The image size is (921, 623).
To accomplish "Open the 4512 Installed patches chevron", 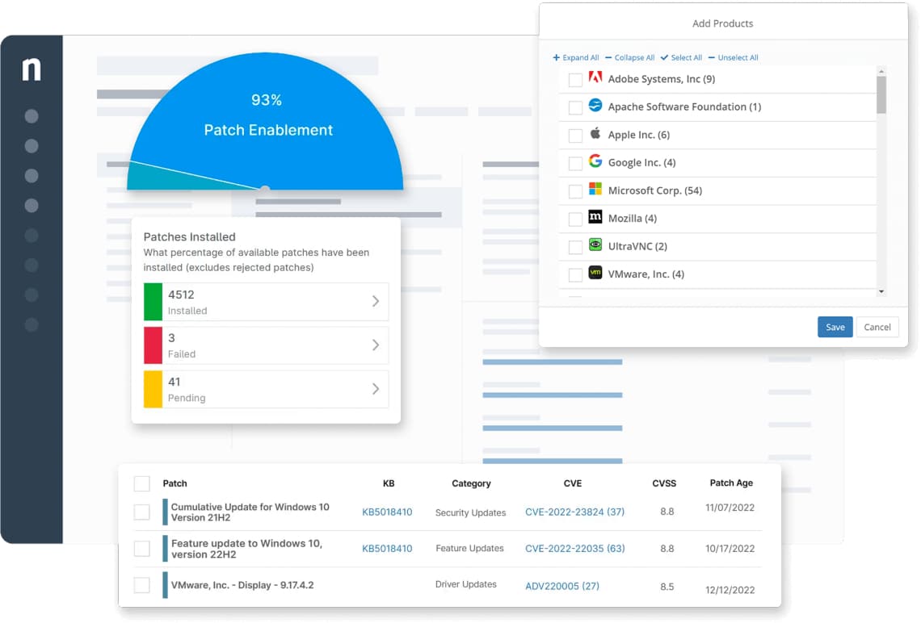I will tap(376, 302).
